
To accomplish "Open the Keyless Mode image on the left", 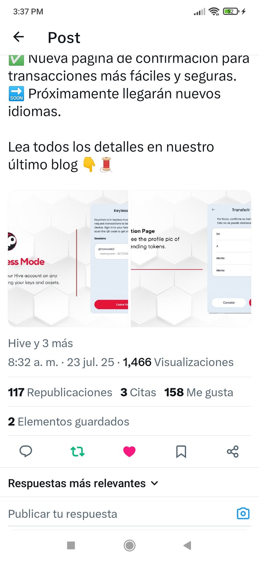I will 68,259.
